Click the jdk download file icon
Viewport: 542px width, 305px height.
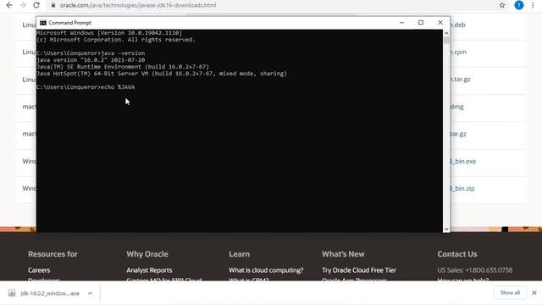click(12, 293)
